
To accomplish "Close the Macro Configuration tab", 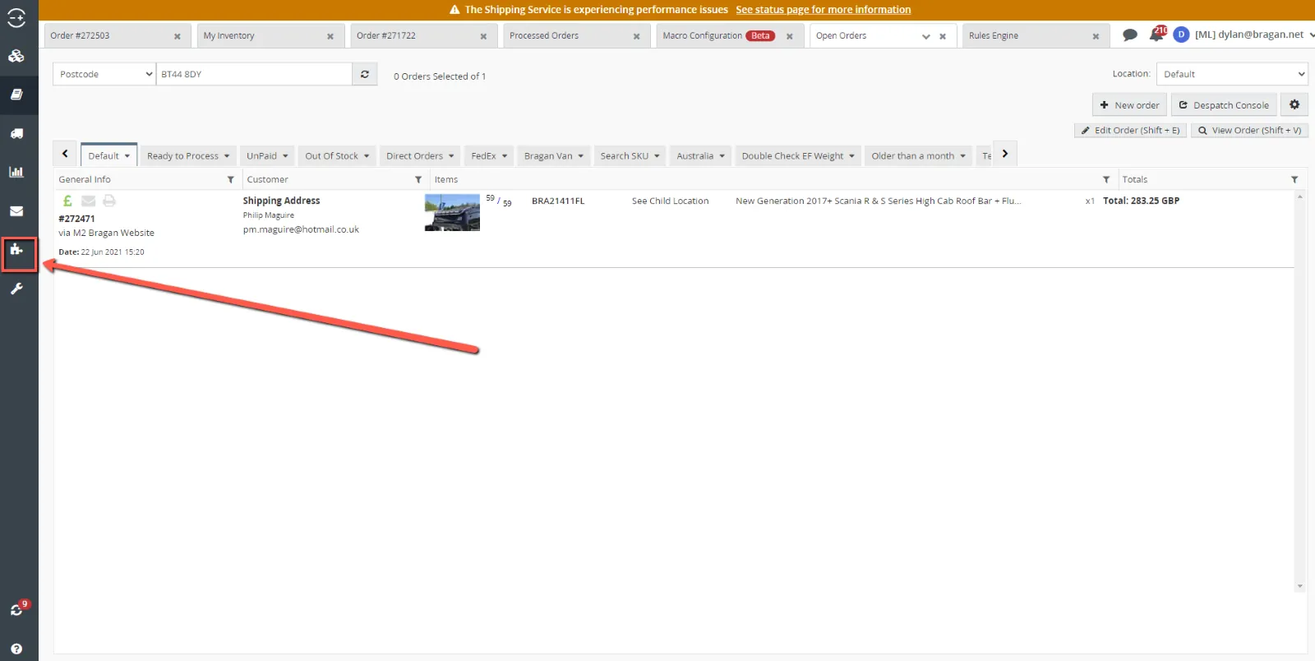I will click(789, 36).
